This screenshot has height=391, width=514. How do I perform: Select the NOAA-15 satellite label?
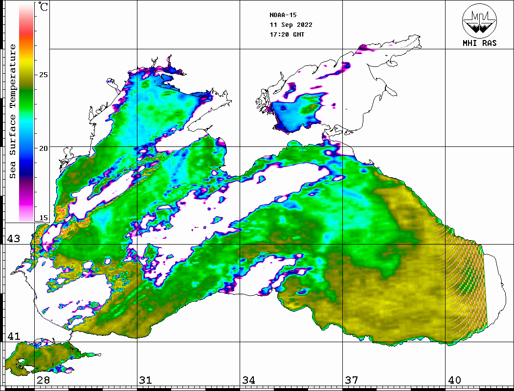[x=283, y=15]
